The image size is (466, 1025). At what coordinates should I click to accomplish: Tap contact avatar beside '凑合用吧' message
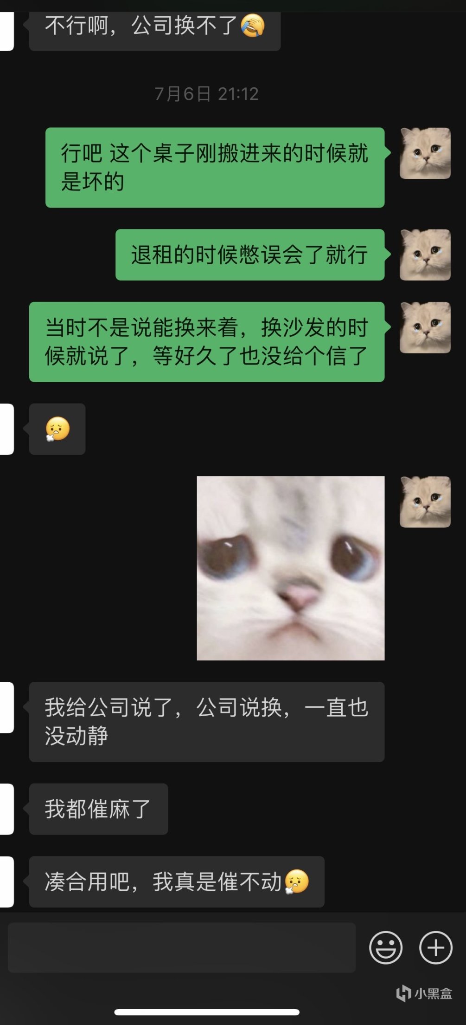tap(6, 882)
